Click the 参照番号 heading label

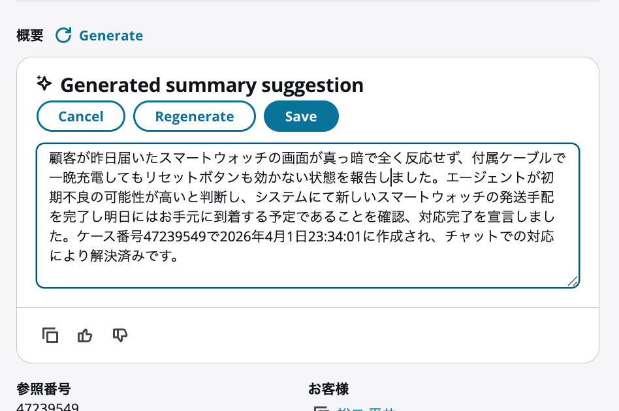(43, 389)
